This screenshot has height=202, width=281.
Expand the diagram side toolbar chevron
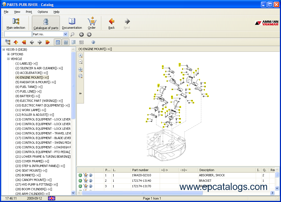[x=80, y=93]
